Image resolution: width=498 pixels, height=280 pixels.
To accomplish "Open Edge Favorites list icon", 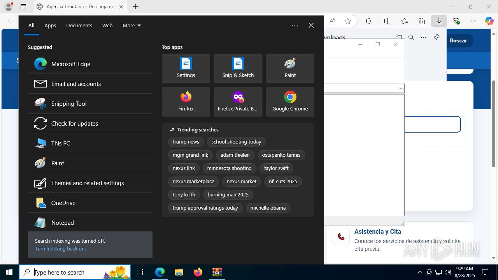I will (405, 21).
